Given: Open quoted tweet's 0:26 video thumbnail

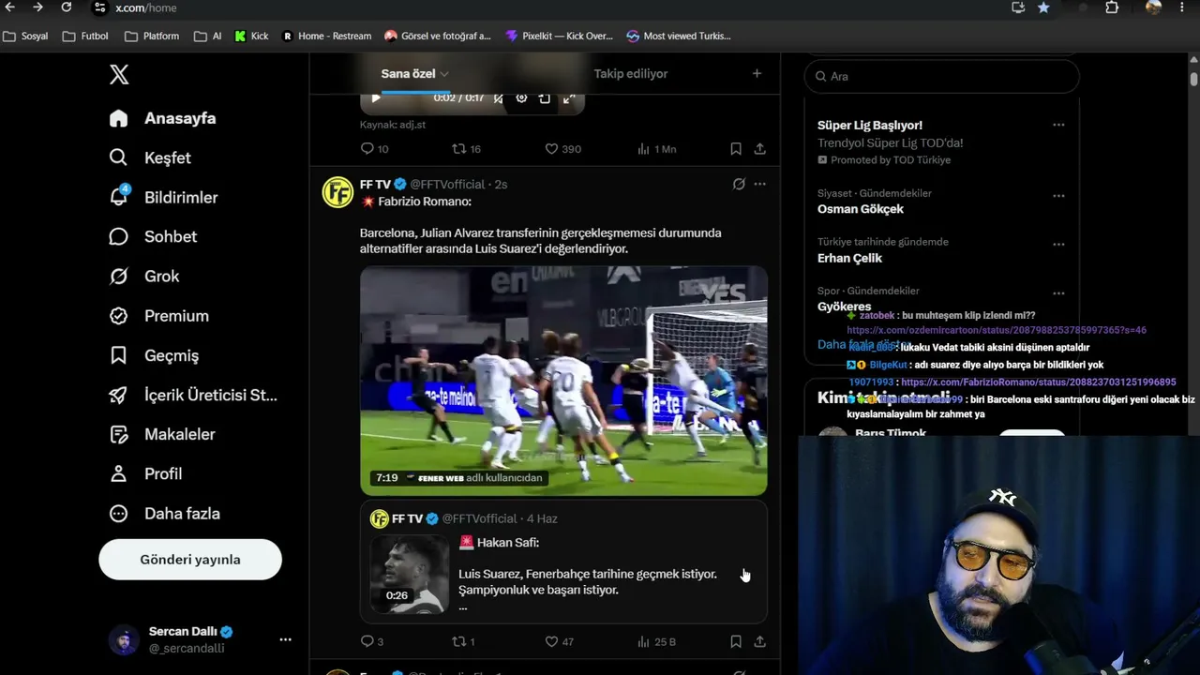Looking at the screenshot, I should (x=410, y=574).
